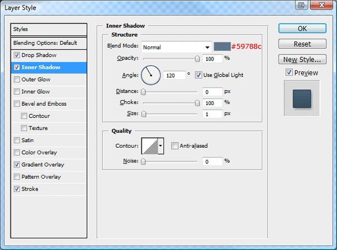Click the Choke value field
This screenshot has height=250, width=337.
[x=212, y=103]
